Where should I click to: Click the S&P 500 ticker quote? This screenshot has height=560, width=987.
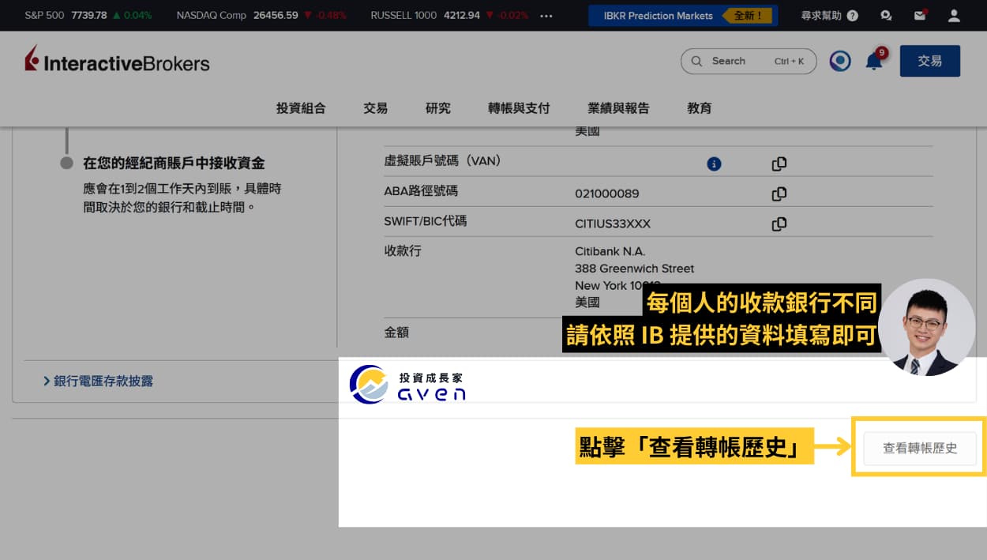pos(88,15)
